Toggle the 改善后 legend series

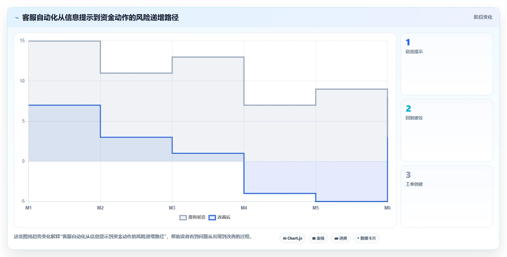click(219, 217)
